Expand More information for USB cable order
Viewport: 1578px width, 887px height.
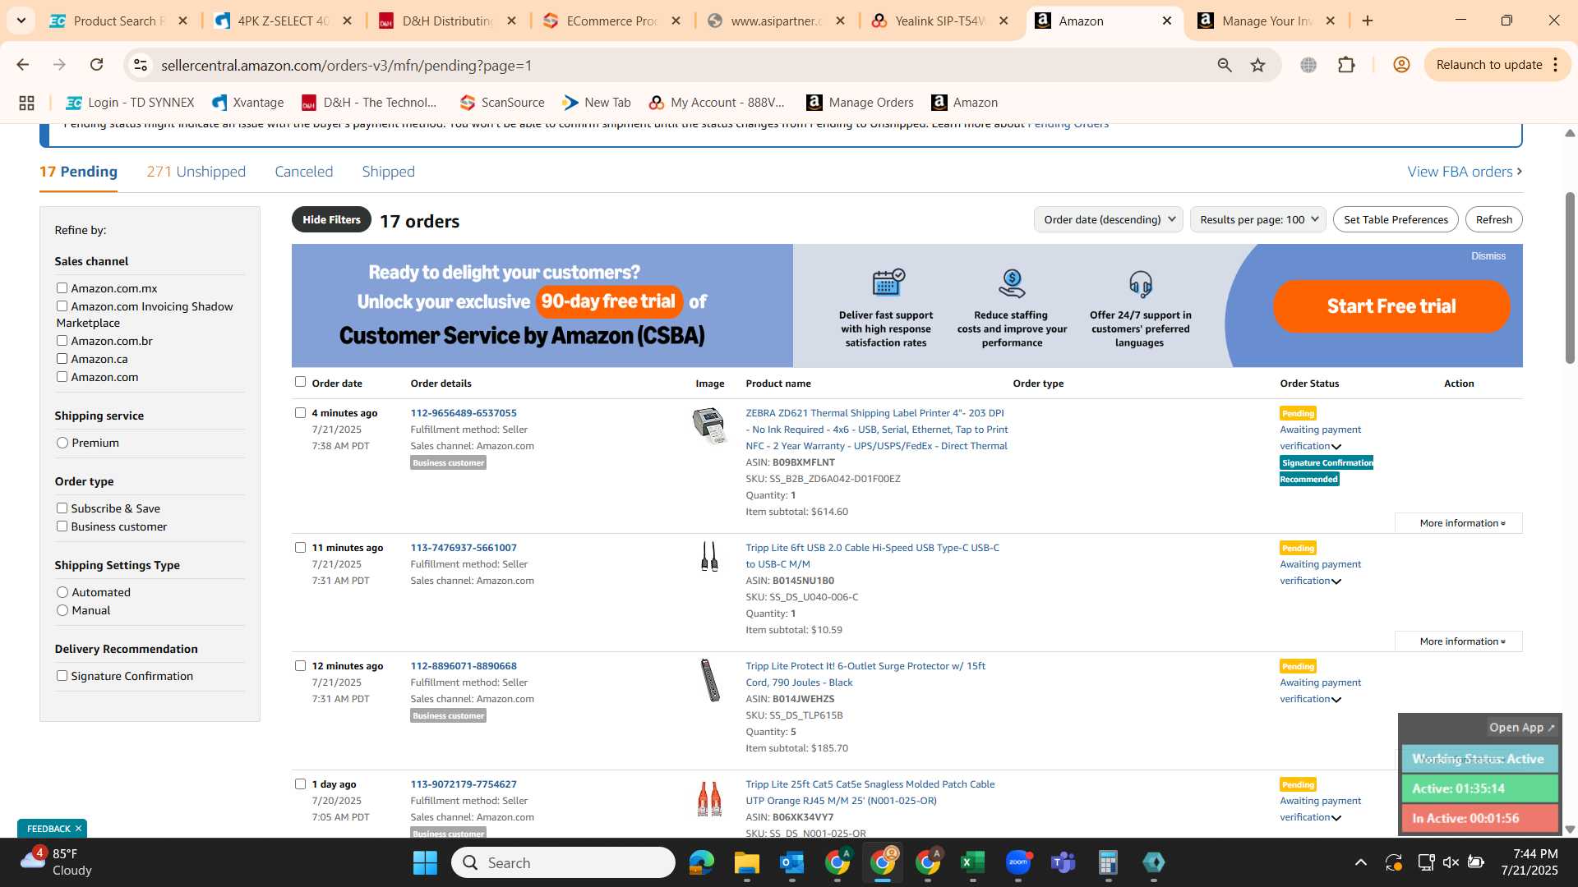pyautogui.click(x=1459, y=641)
